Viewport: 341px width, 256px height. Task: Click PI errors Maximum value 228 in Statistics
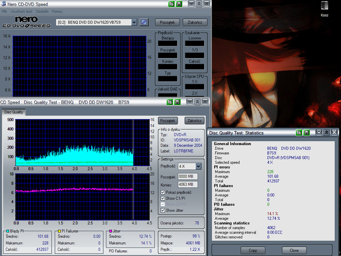tap(270, 172)
